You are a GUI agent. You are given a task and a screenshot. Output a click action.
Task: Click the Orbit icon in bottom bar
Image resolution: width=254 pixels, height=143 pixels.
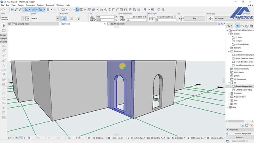click(x=21, y=138)
